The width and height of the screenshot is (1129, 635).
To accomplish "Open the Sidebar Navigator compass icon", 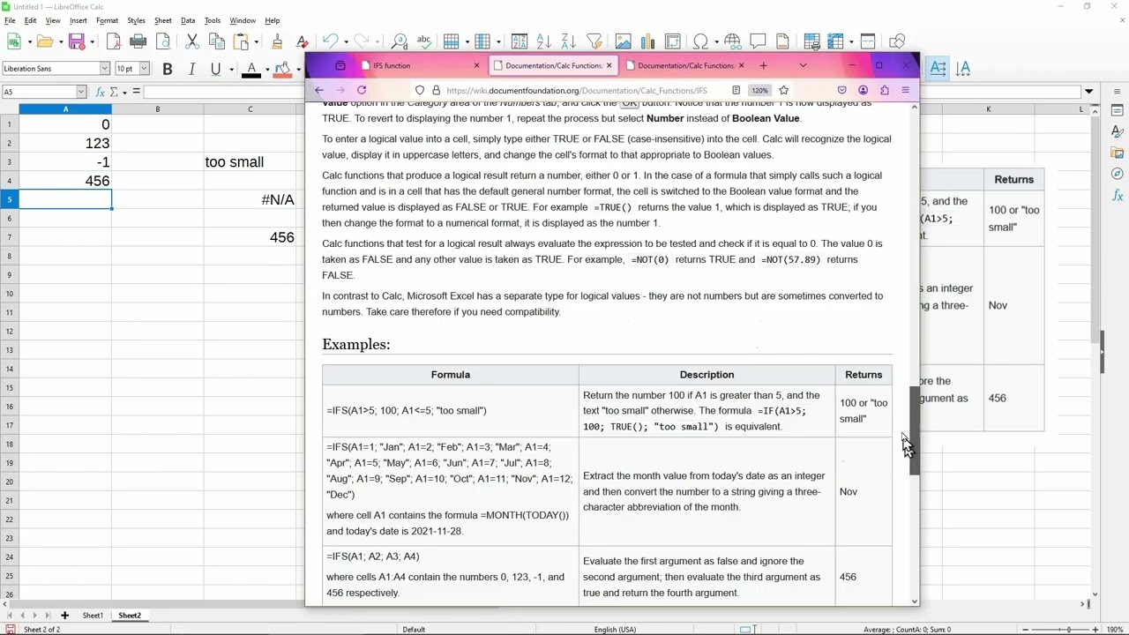I will click(x=1117, y=174).
